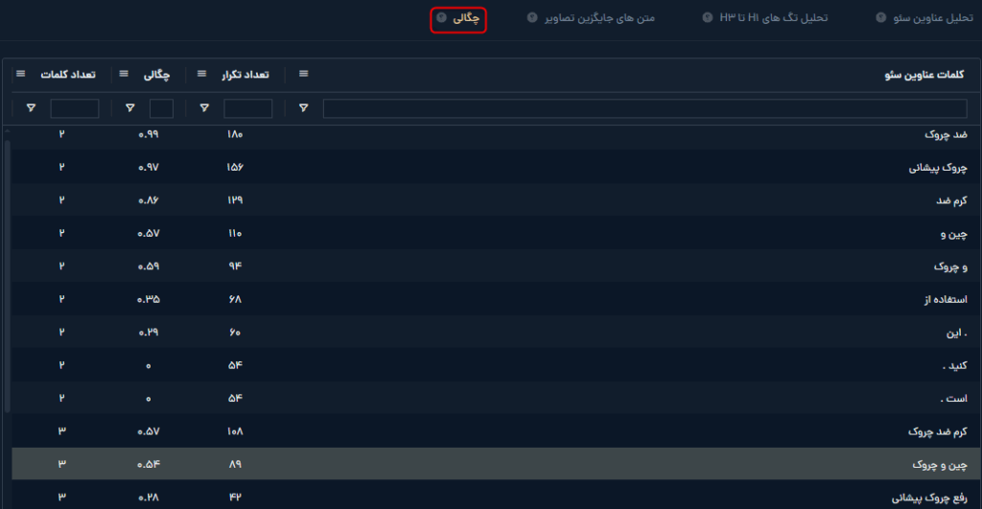Sort by تعداد کلمات column header

(66, 74)
